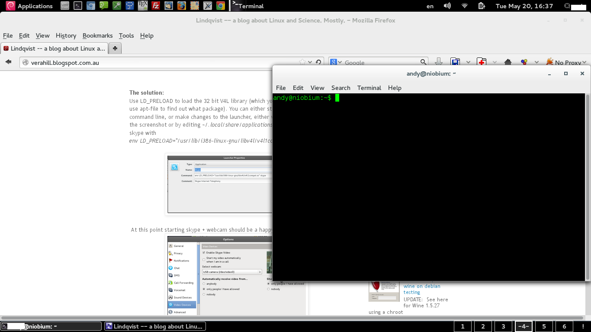Open Firefox Tools menu

[x=126, y=35]
